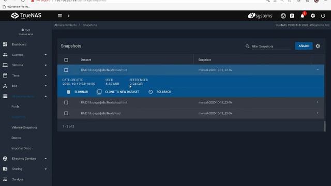Click the bookmark page icon in browser bar
The height and width of the screenshot is (186, 331).
coord(4,7)
